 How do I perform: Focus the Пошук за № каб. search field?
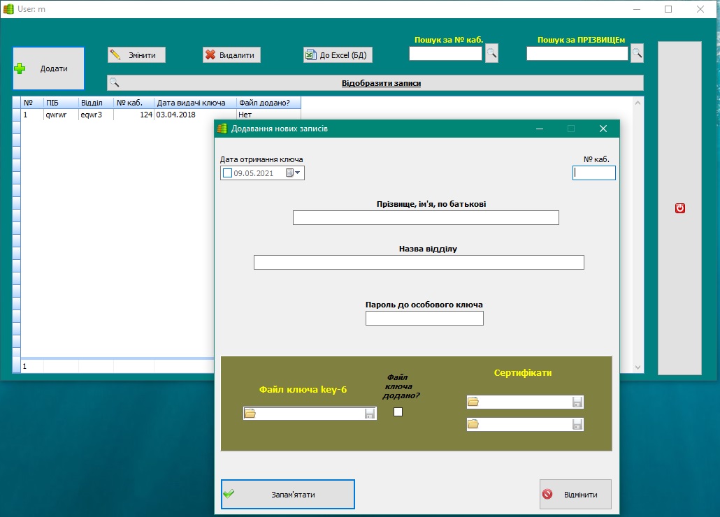tap(445, 54)
